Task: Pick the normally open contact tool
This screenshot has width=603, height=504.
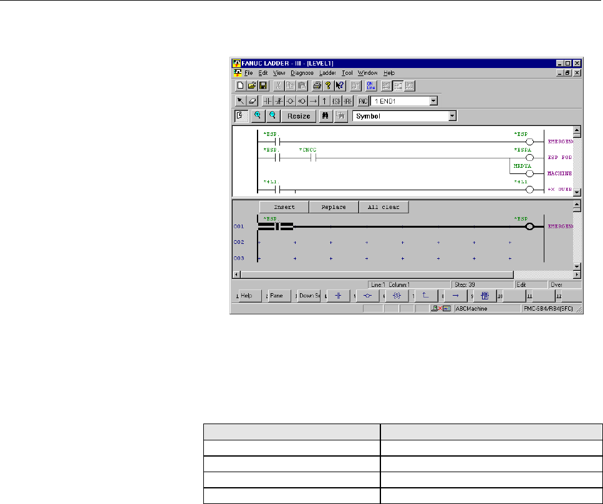Action: [268, 101]
